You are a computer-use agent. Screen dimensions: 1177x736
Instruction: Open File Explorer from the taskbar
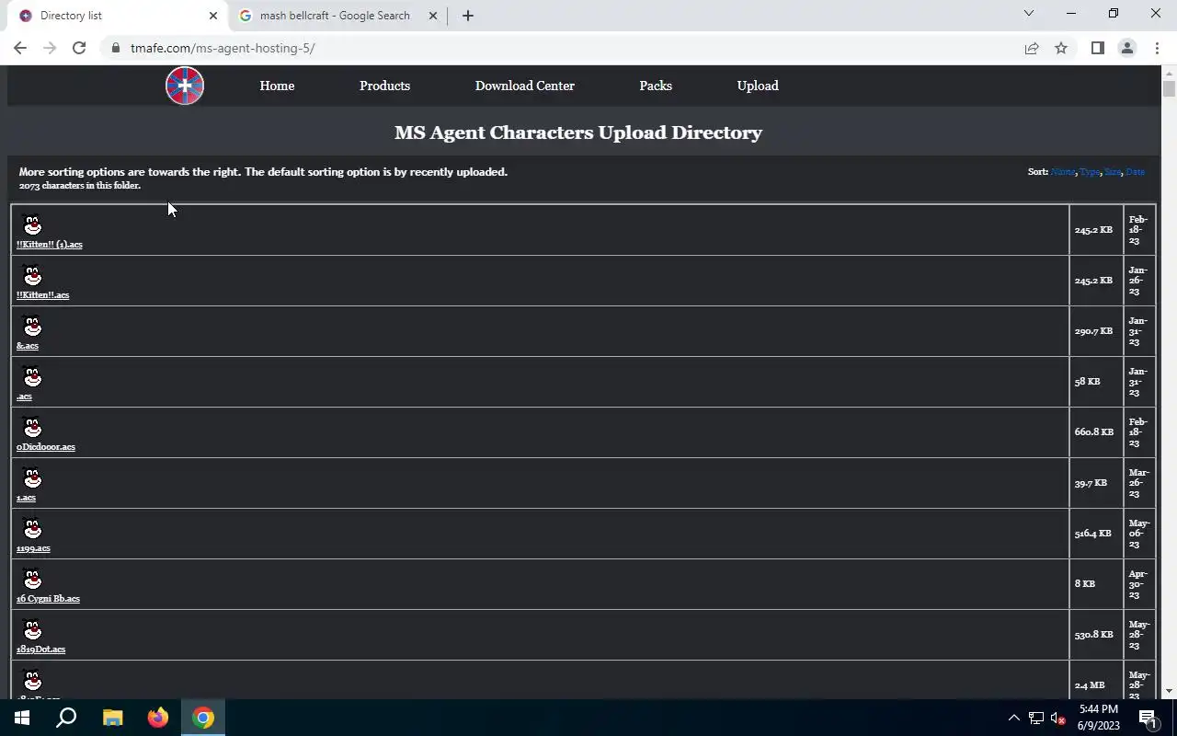point(112,718)
